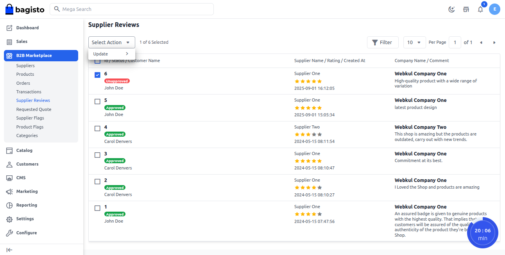Open the Select Action dropdown

pyautogui.click(x=111, y=43)
